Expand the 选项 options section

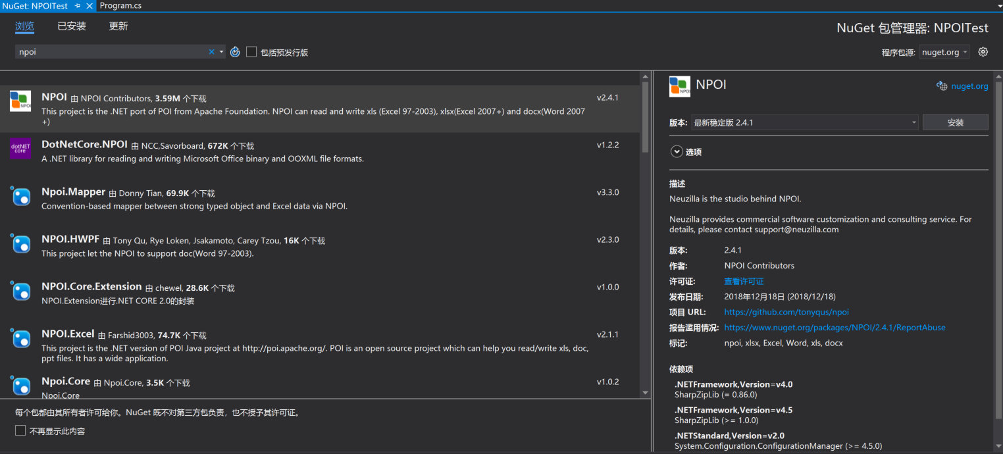(x=677, y=152)
